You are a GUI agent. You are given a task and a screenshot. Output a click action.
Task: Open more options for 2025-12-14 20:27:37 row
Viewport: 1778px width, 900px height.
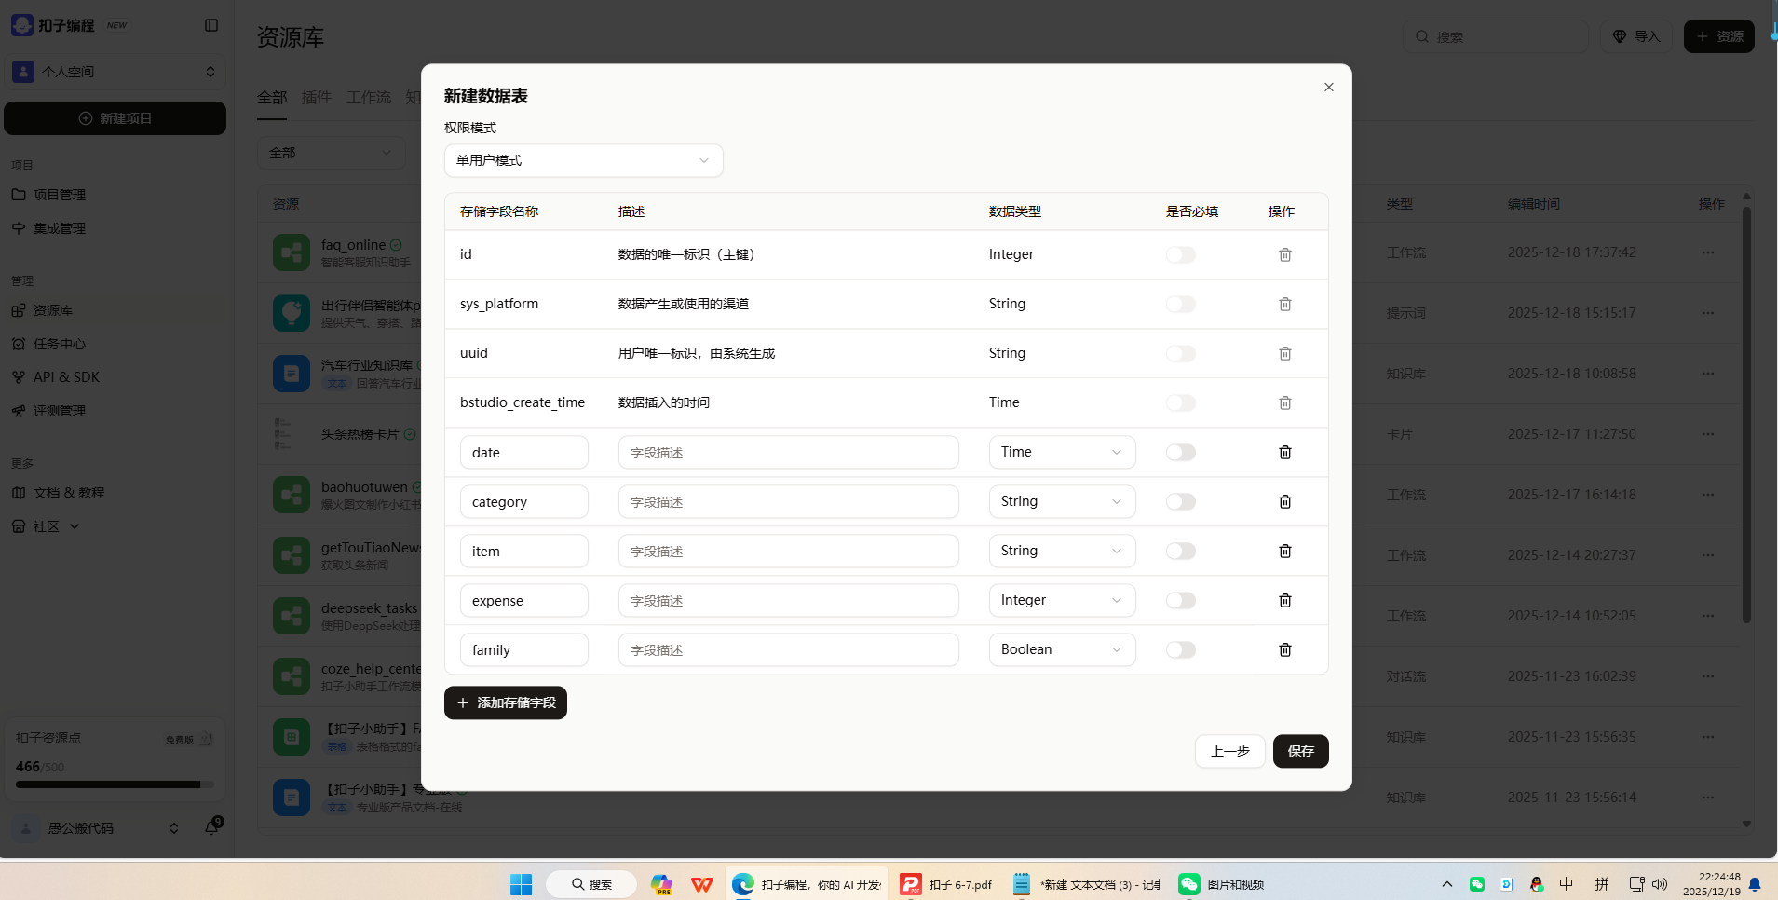click(1708, 555)
